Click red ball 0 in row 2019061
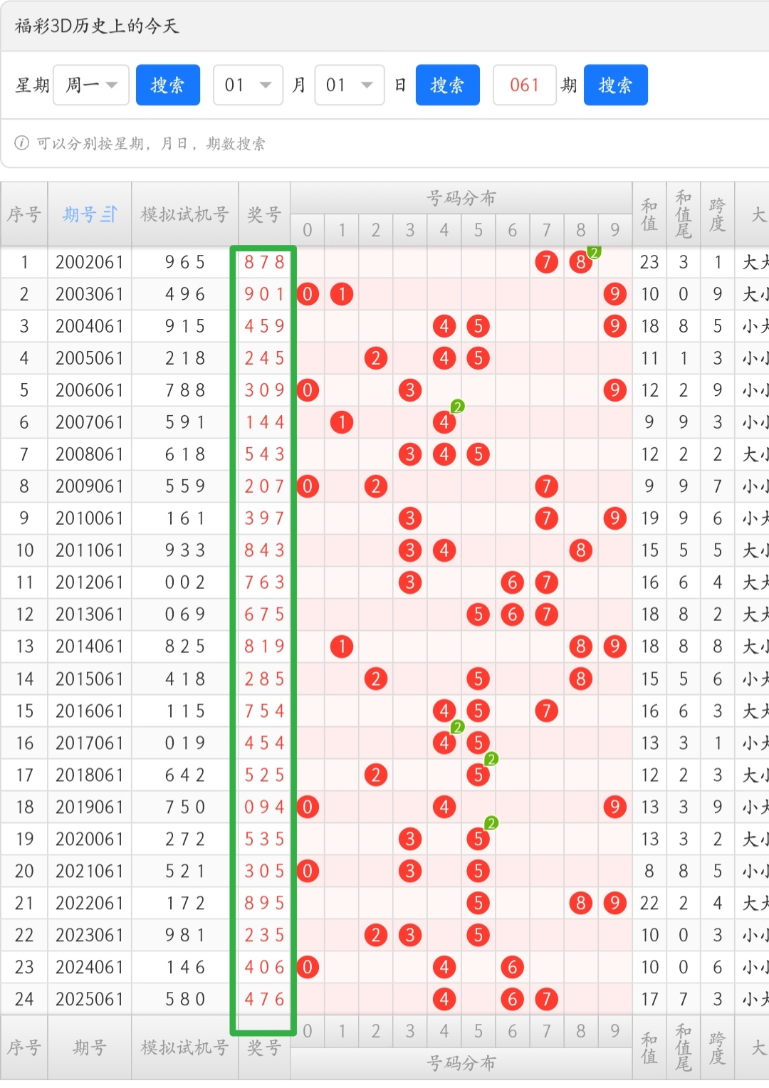 (x=308, y=807)
